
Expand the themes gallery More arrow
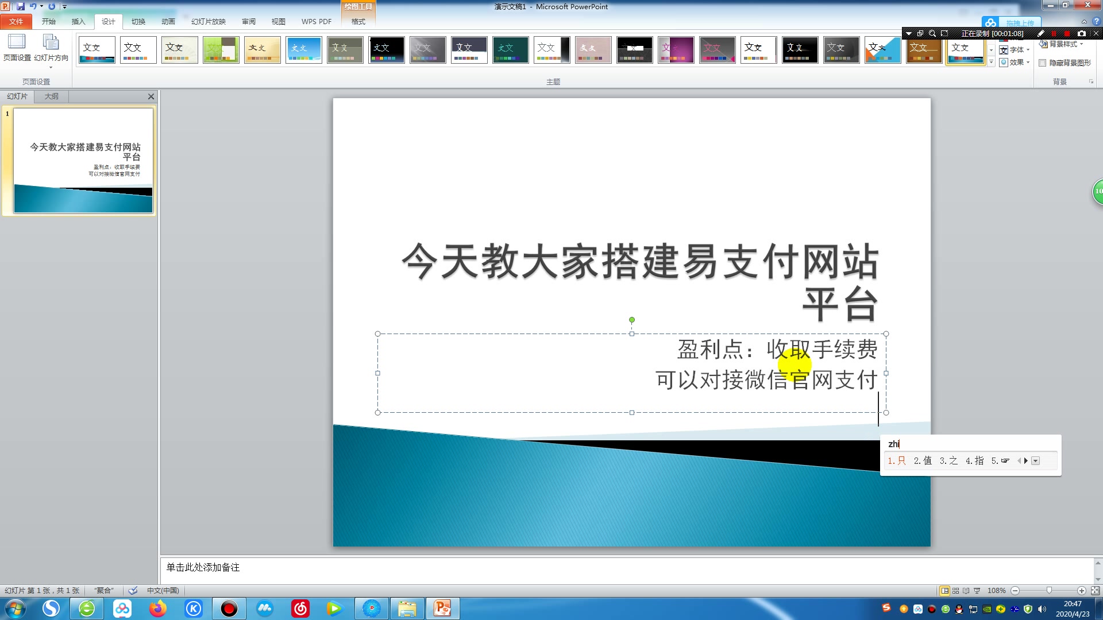[991, 63]
